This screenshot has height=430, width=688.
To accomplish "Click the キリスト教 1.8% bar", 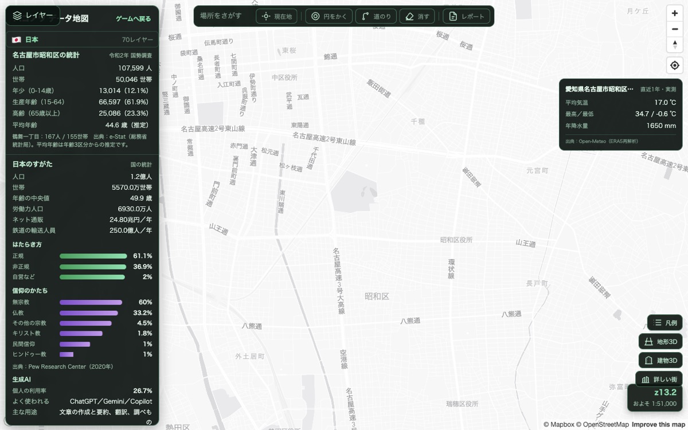I will click(81, 333).
